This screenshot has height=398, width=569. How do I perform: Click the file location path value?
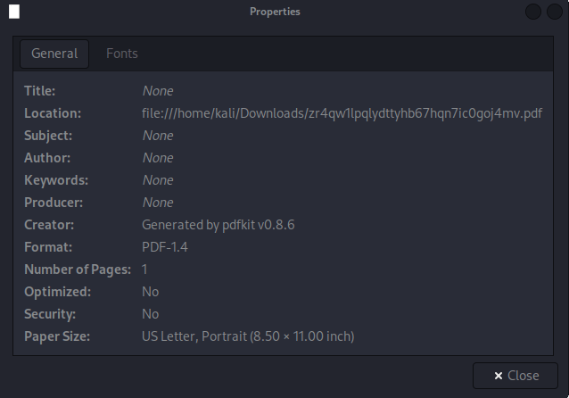[x=342, y=113]
